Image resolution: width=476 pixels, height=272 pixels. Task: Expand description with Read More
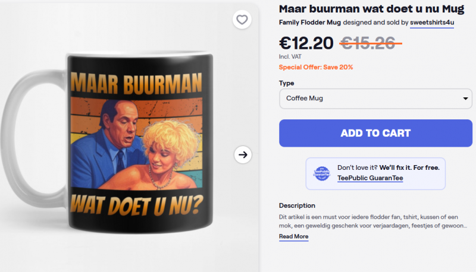point(293,236)
